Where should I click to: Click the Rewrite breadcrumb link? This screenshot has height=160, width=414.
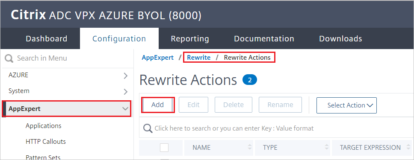point(199,58)
